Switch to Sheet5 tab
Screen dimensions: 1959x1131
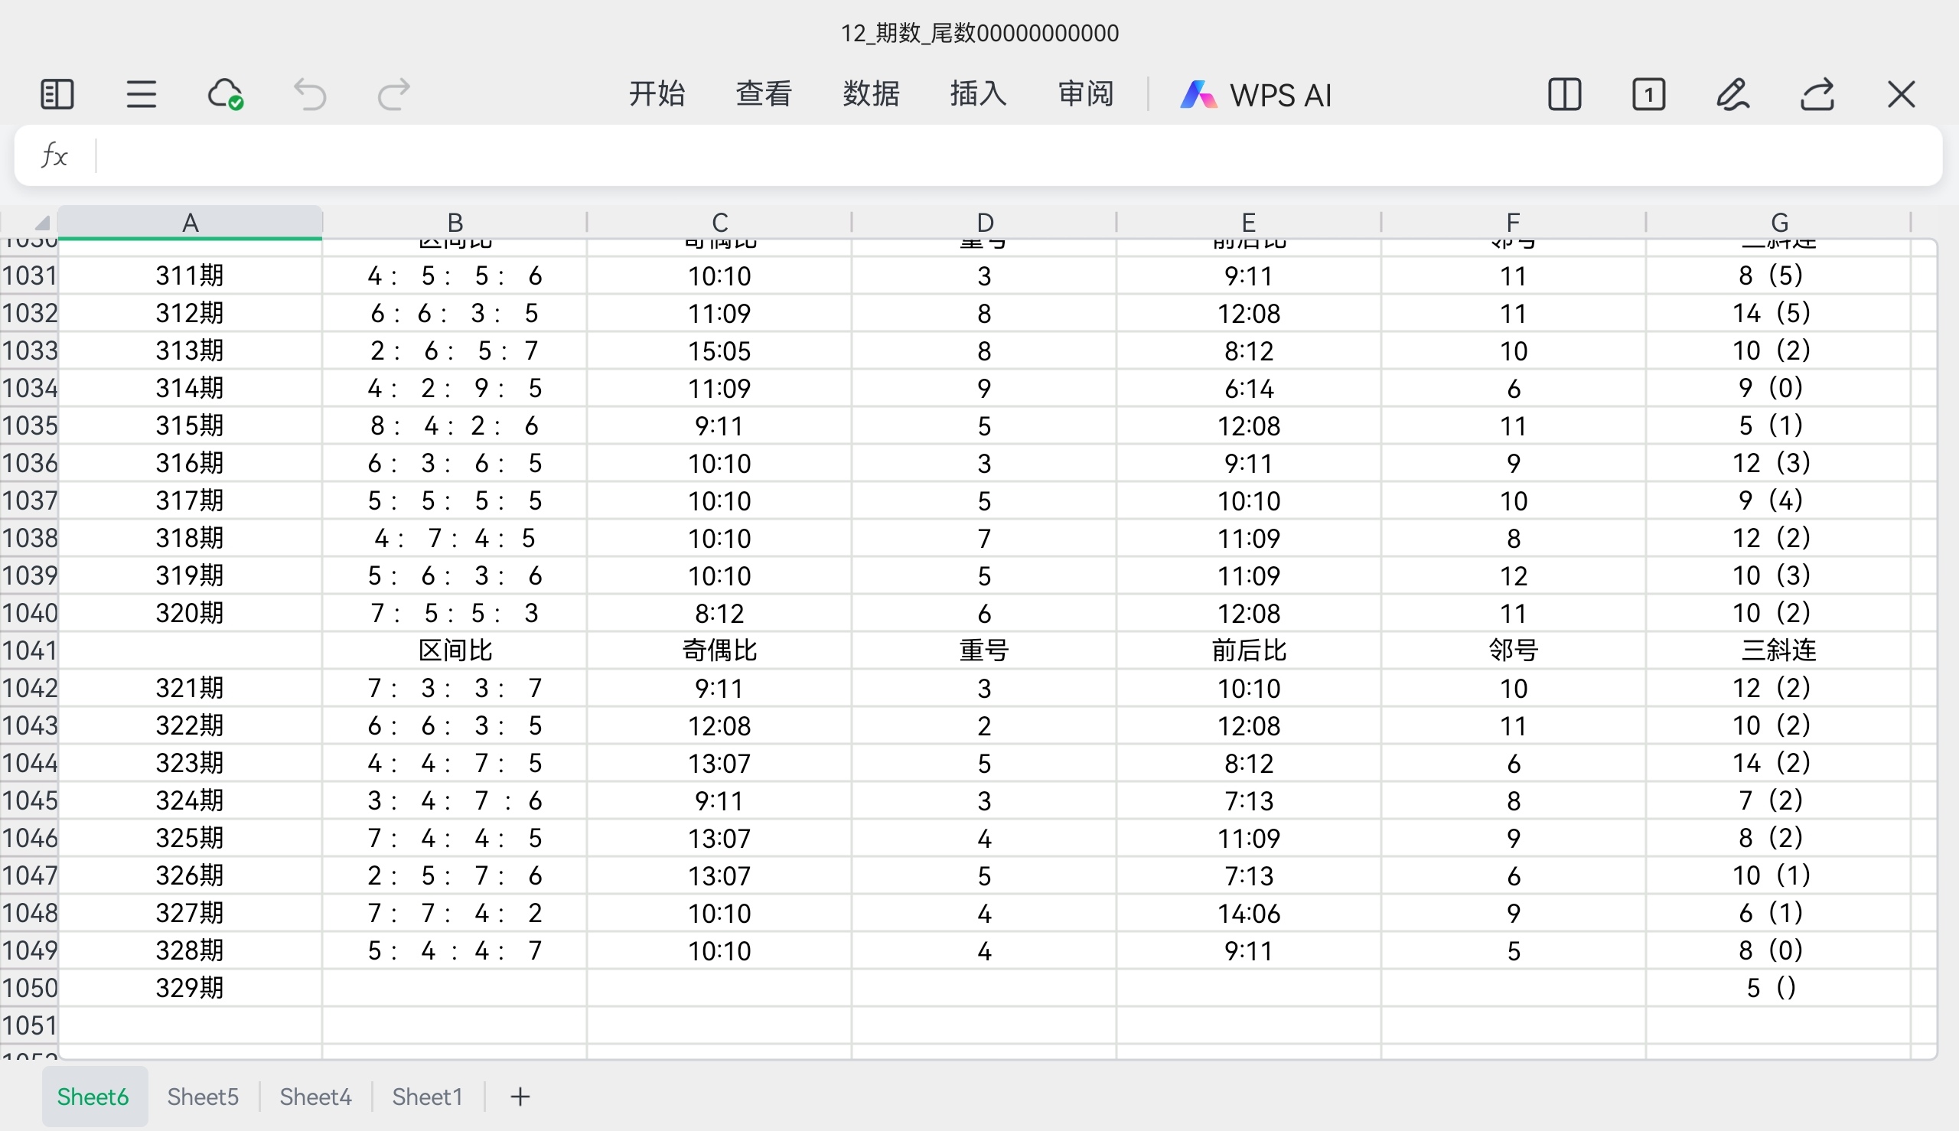pyautogui.click(x=203, y=1097)
